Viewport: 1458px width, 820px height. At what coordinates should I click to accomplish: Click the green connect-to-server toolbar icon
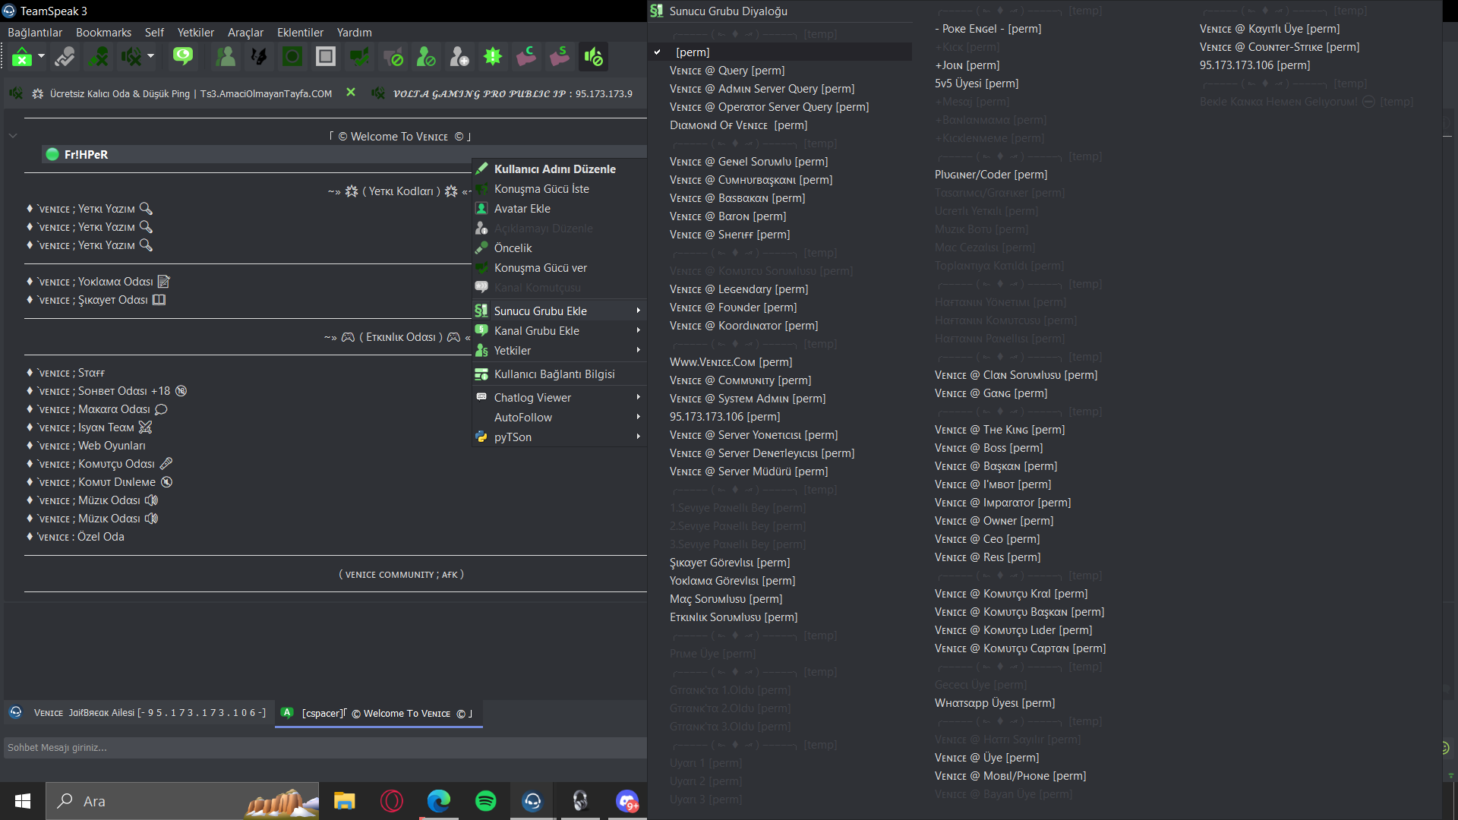point(22,56)
